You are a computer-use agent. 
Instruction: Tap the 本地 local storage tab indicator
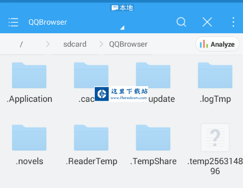click(122, 8)
